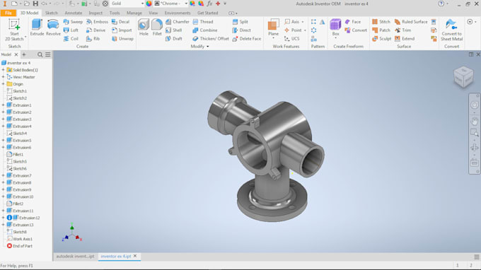Image resolution: width=481 pixels, height=270 pixels.
Task: Switch to the Annotate ribbon tab
Action: pos(74,13)
